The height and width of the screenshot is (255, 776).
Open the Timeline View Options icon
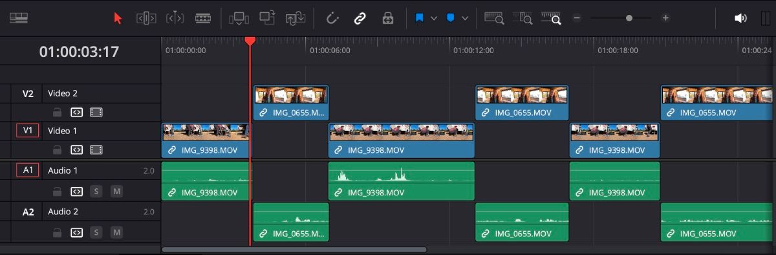tap(19, 18)
